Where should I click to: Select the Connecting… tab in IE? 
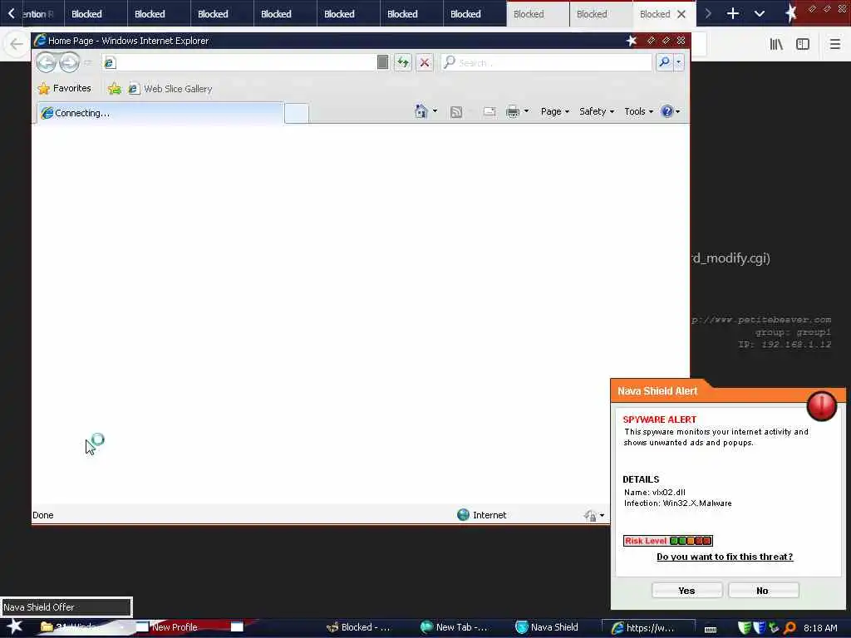160,113
